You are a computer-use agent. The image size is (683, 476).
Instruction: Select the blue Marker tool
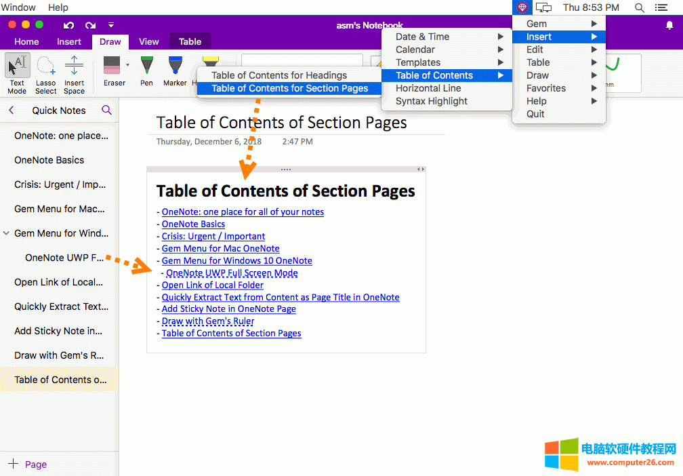175,71
